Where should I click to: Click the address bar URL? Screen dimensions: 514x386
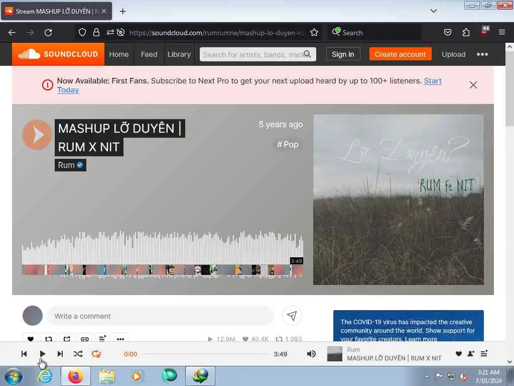217,33
